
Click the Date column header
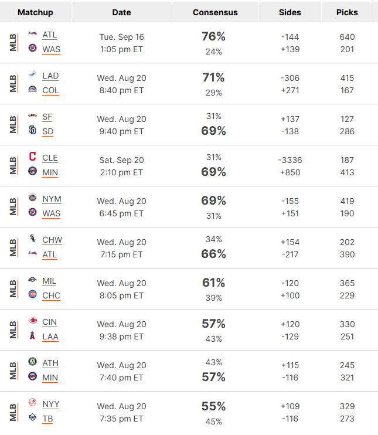[121, 12]
